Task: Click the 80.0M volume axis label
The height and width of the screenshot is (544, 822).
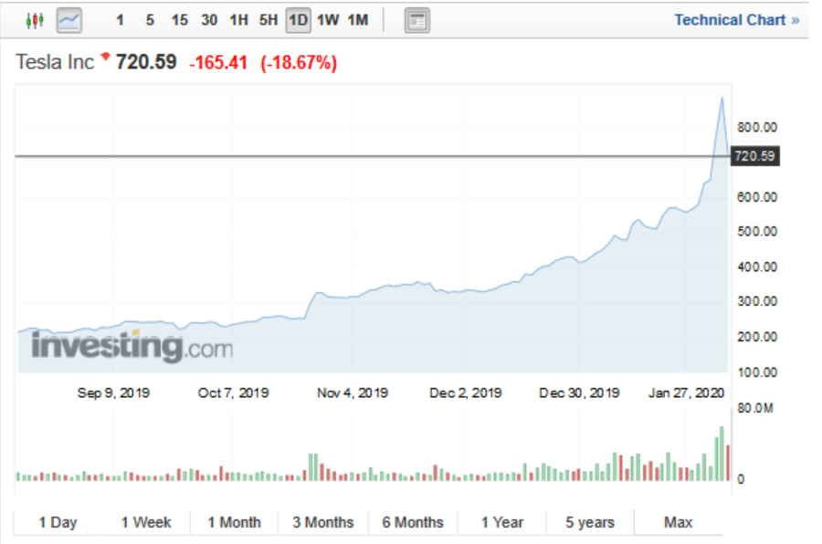Action: [755, 408]
